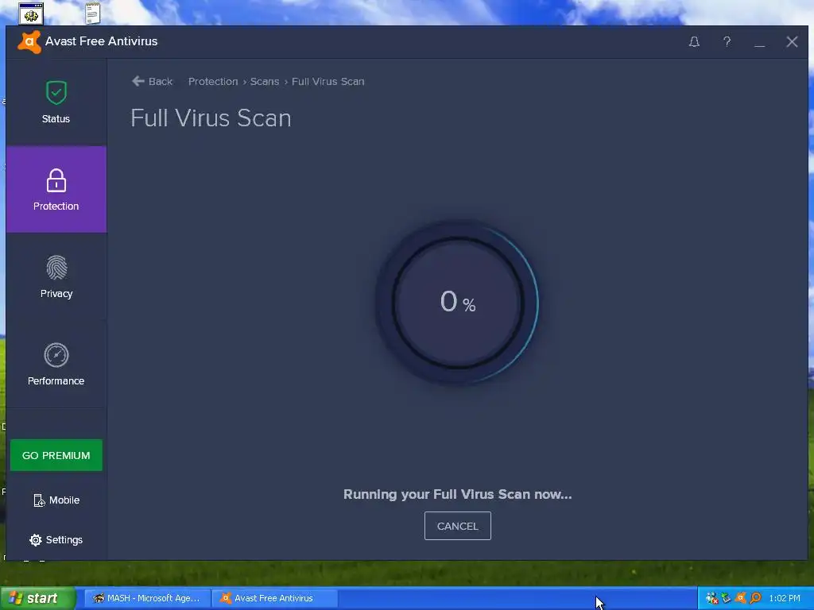Select the Protection lock icon

(x=56, y=180)
